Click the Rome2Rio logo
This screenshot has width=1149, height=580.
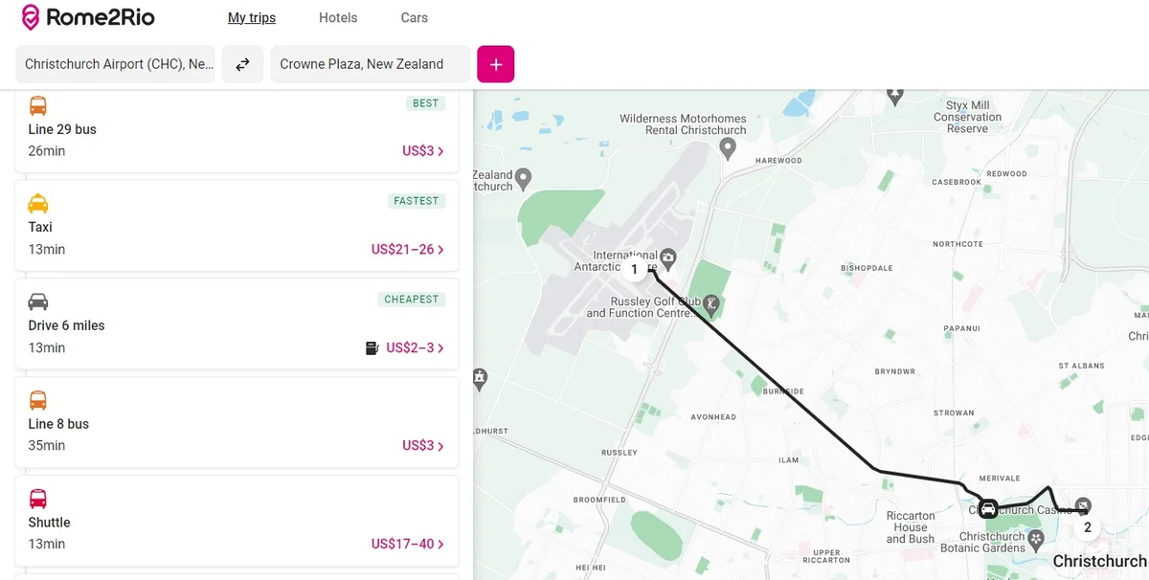(87, 17)
